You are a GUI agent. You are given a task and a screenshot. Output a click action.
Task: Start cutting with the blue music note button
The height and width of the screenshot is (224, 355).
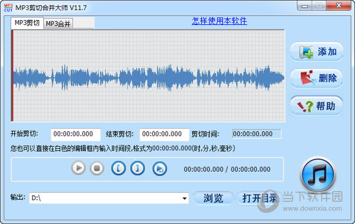(x=318, y=175)
